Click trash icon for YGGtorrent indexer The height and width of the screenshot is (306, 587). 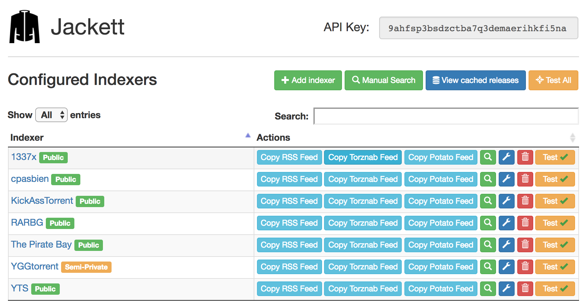525,267
